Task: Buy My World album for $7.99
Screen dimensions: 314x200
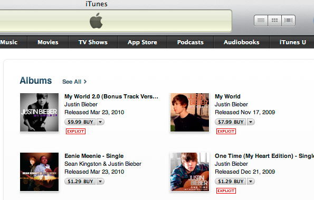Action: pyautogui.click(x=231, y=122)
